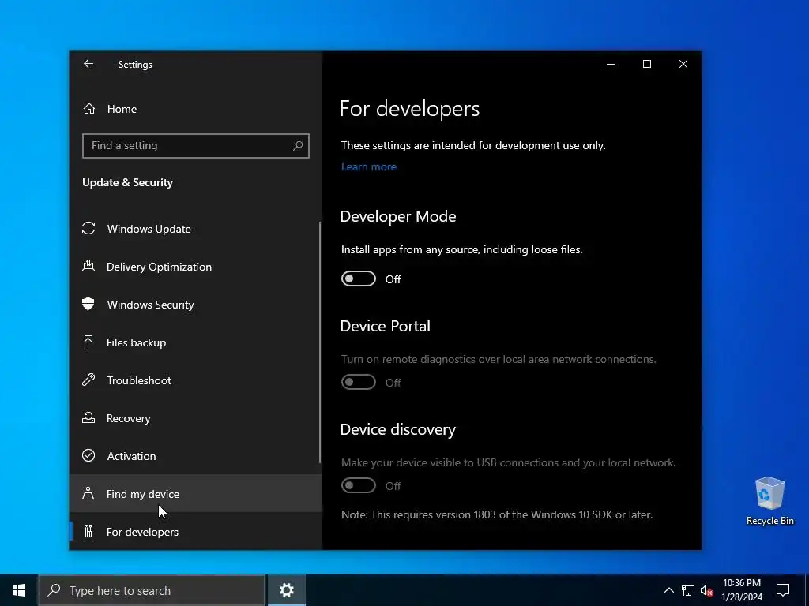
Task: Click the Device discovery heading
Action: 398,429
